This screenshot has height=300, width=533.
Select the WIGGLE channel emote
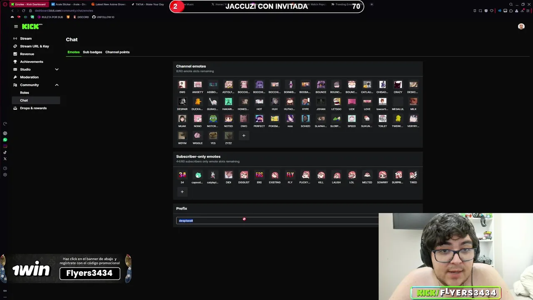[x=197, y=138]
